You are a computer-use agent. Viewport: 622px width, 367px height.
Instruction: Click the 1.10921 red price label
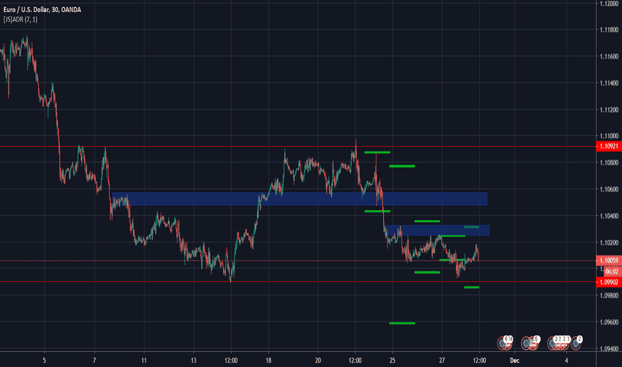(607, 145)
